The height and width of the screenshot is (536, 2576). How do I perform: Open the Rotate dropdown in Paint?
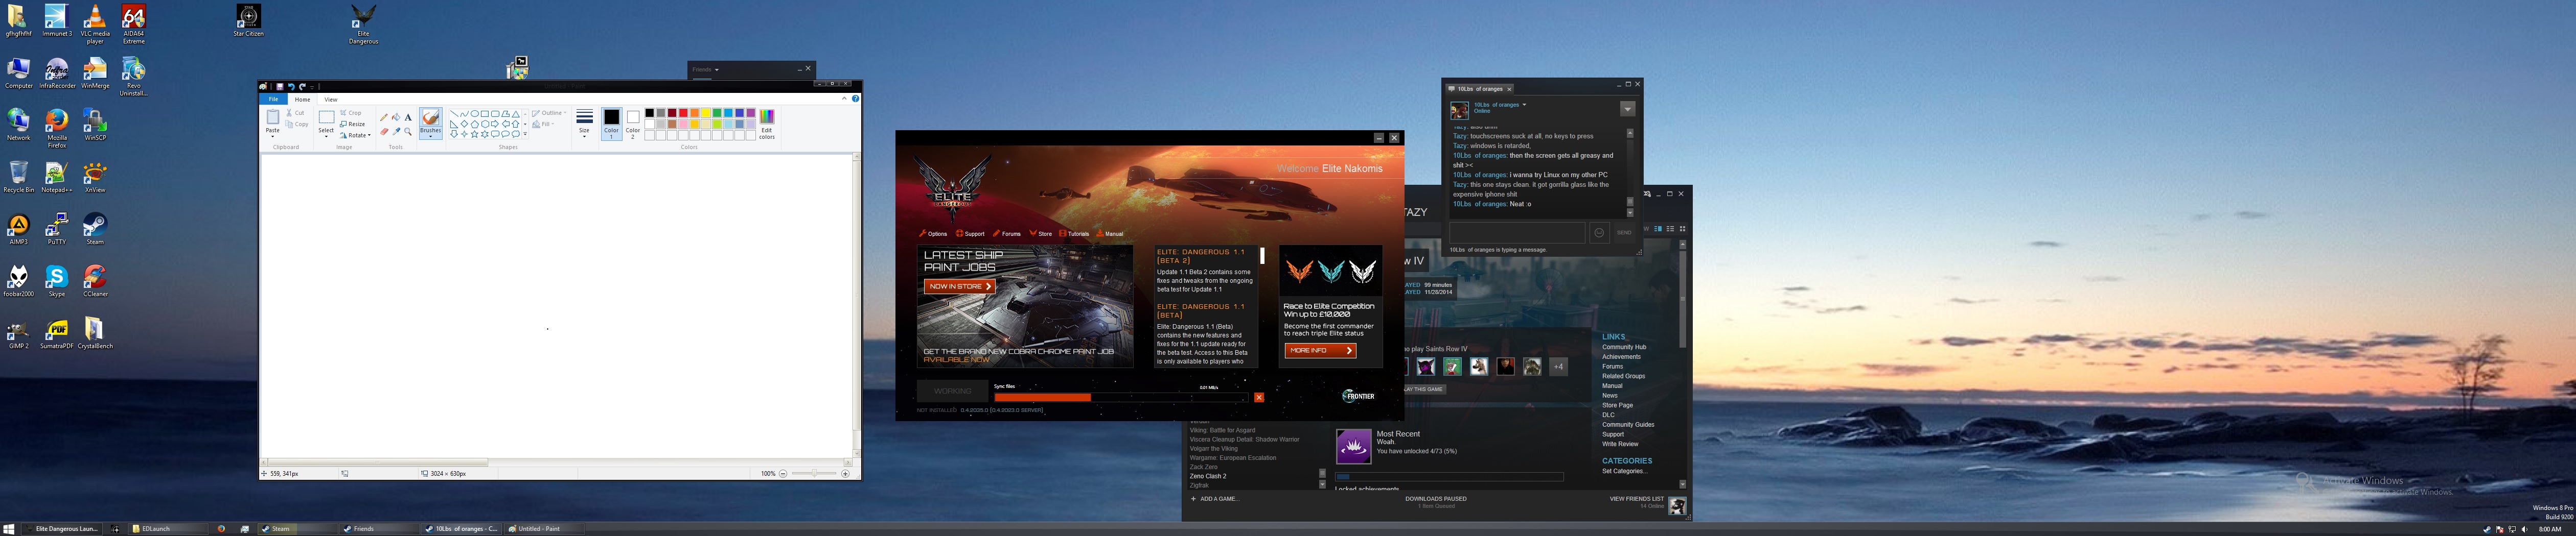click(355, 136)
